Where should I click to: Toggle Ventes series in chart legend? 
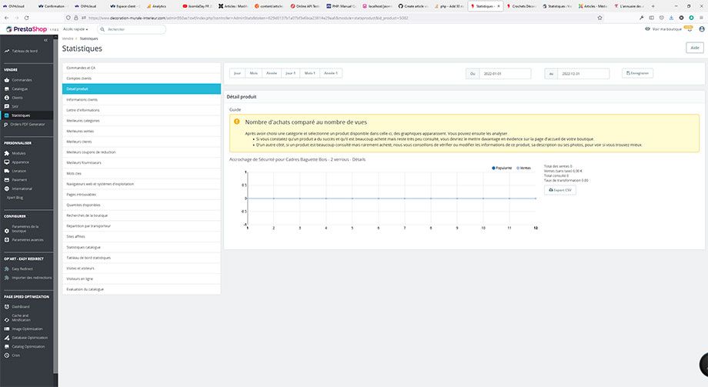524,168
